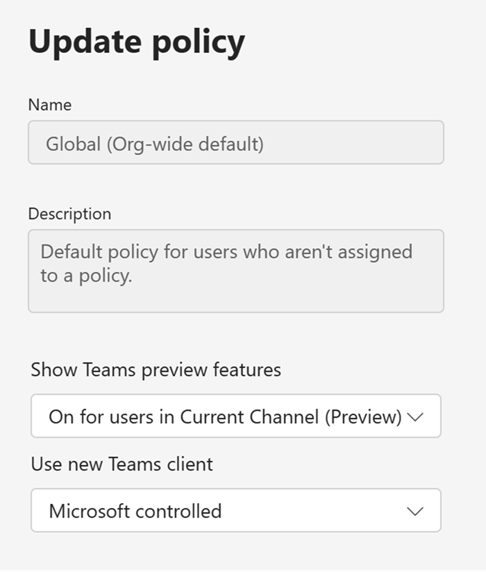This screenshot has height=572, width=486.
Task: Open the Use new Teams client dropdown
Action: 235,511
